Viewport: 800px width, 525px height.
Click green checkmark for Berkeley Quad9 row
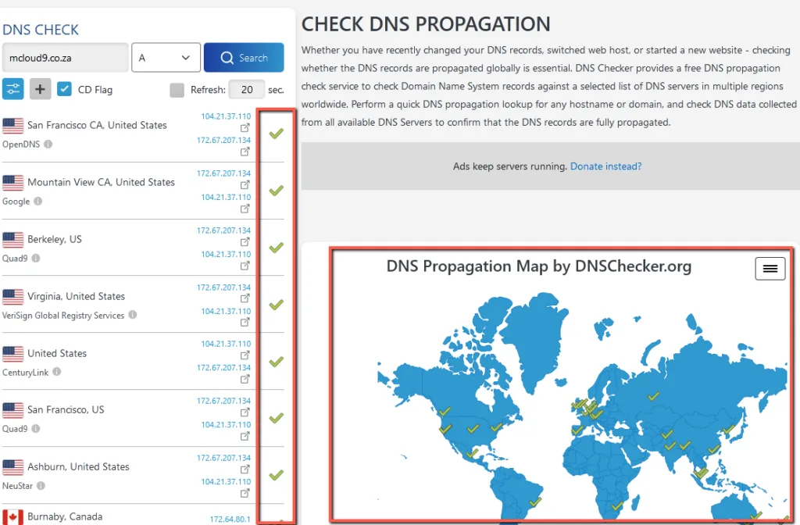[276, 248]
